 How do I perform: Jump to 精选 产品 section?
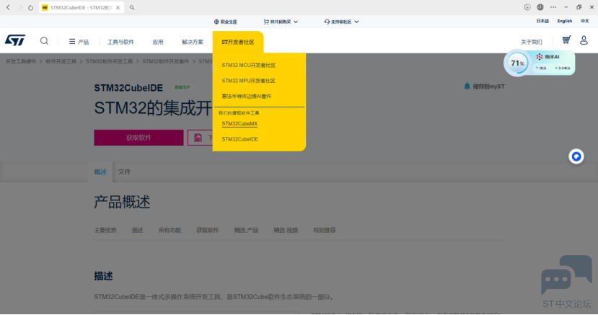click(246, 230)
